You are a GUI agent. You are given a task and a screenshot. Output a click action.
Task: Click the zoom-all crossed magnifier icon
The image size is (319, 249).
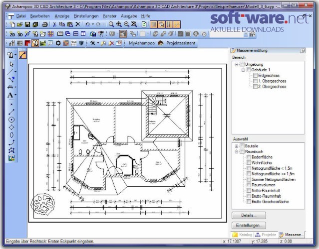[134, 24]
